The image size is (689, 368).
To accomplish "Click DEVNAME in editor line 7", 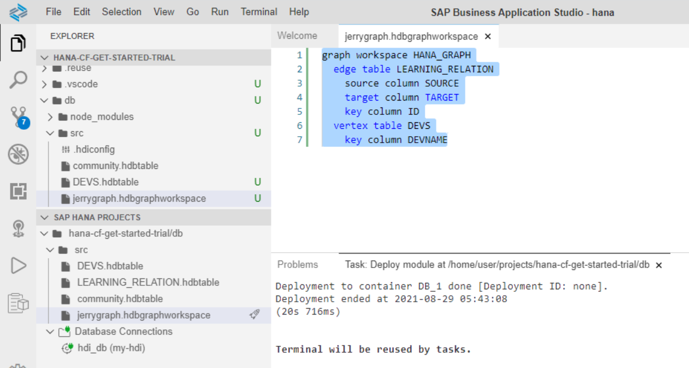I will [x=427, y=140].
